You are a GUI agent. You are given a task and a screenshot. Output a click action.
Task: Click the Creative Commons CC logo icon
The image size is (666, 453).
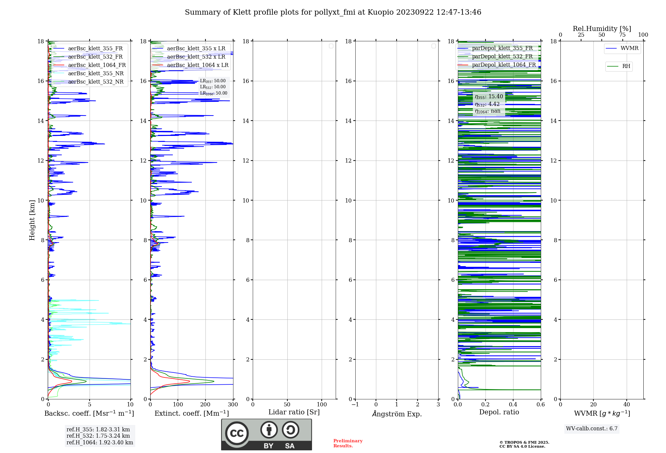(237, 433)
